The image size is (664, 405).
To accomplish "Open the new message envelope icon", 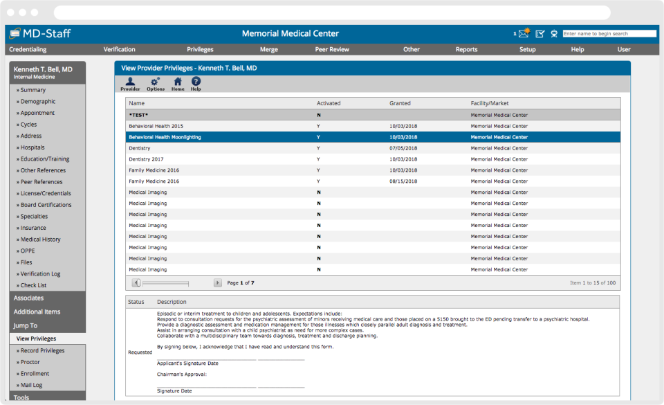I will click(x=523, y=33).
